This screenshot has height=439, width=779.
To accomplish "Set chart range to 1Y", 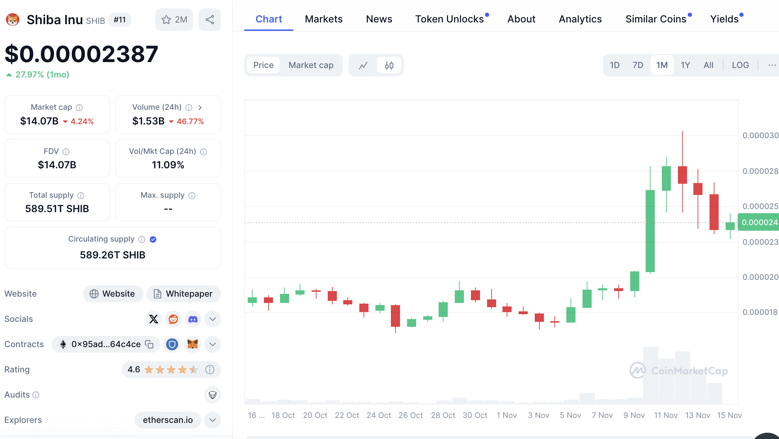I will [x=685, y=65].
